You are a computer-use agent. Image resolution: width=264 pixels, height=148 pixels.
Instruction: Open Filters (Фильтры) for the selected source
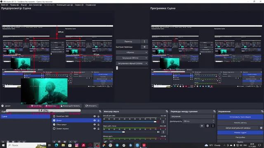tap(51, 106)
